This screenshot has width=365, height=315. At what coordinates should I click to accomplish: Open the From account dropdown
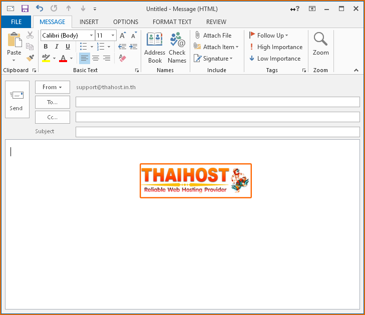(53, 87)
